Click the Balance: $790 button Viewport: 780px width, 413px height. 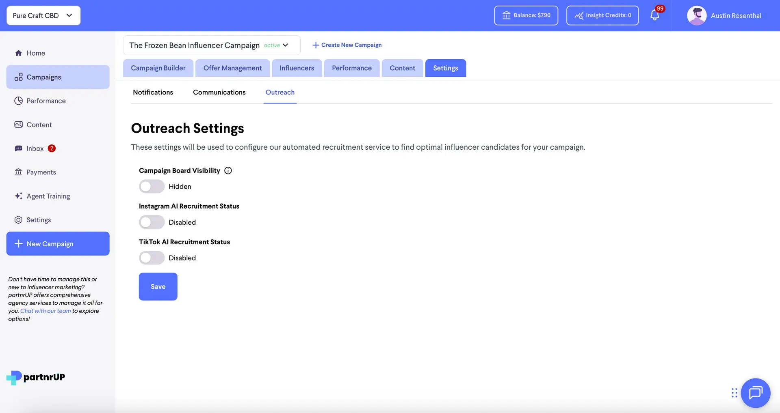(526, 15)
